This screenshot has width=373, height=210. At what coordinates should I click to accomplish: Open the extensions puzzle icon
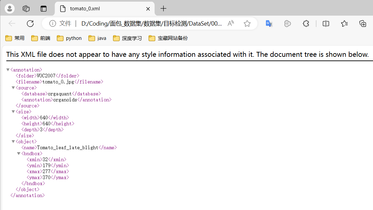pos(306,24)
